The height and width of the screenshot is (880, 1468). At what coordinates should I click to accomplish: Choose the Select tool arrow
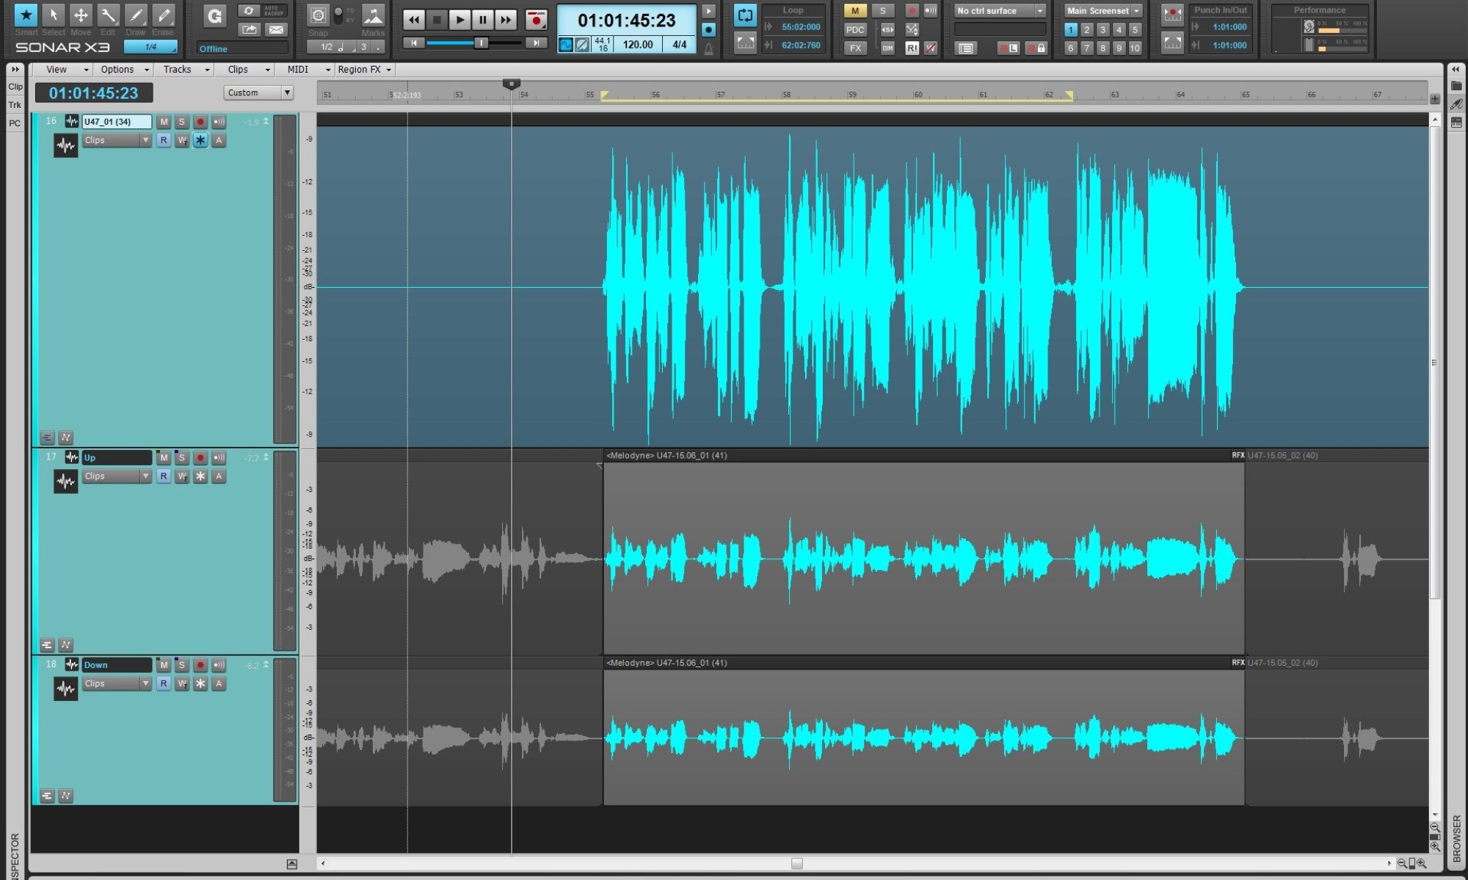click(x=53, y=15)
